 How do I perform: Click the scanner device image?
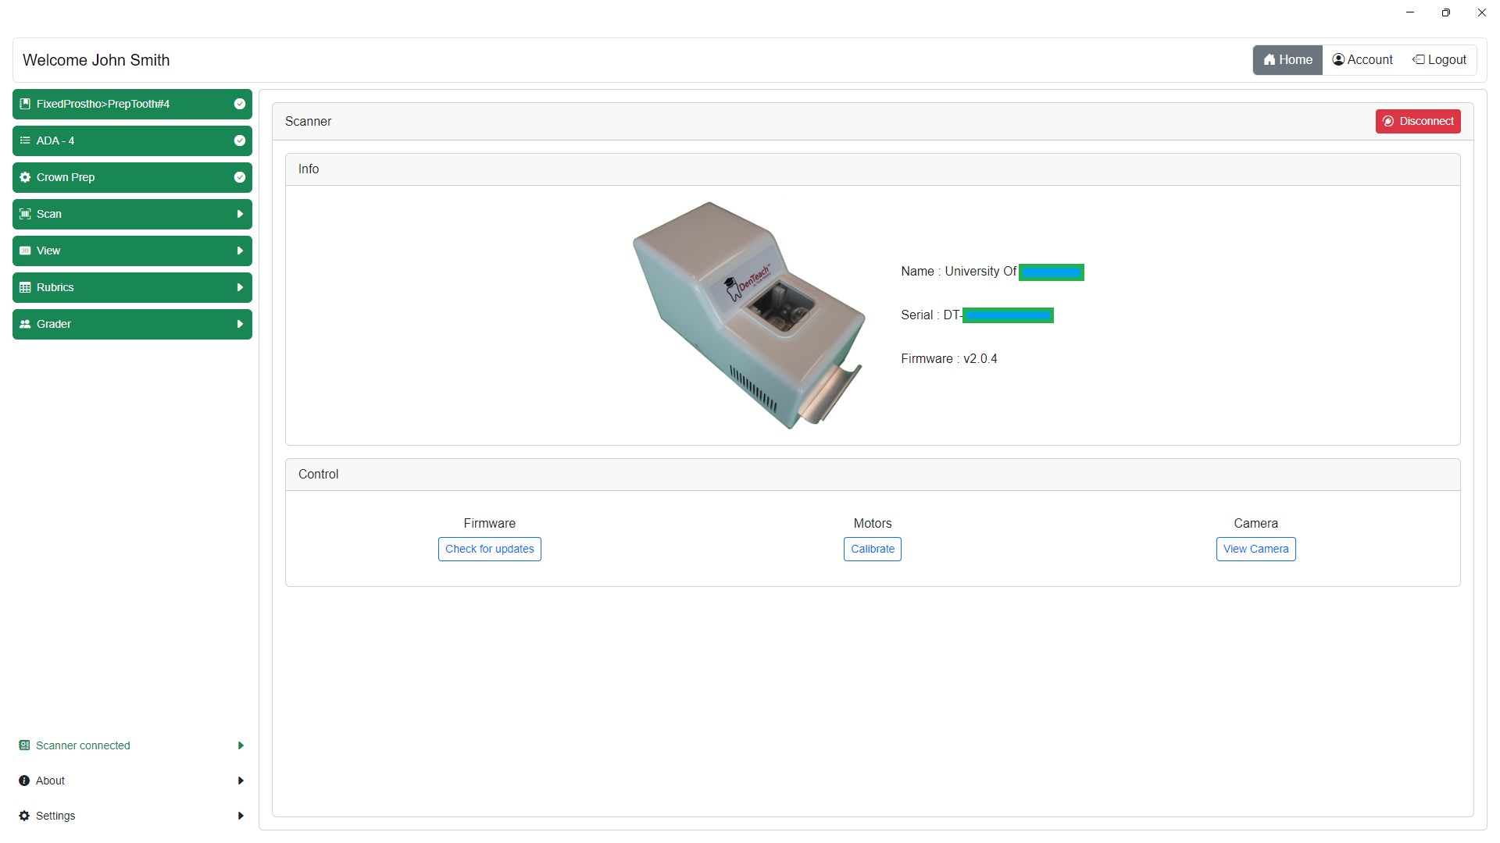pyautogui.click(x=748, y=315)
